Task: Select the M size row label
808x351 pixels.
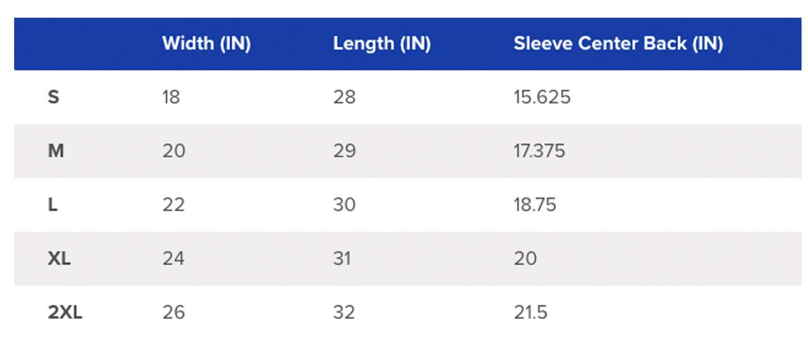Action: pyautogui.click(x=56, y=151)
